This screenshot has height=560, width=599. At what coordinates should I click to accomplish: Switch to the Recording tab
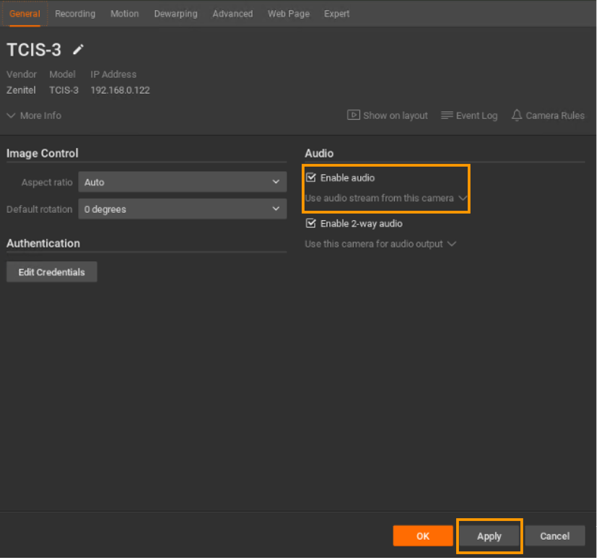click(75, 14)
